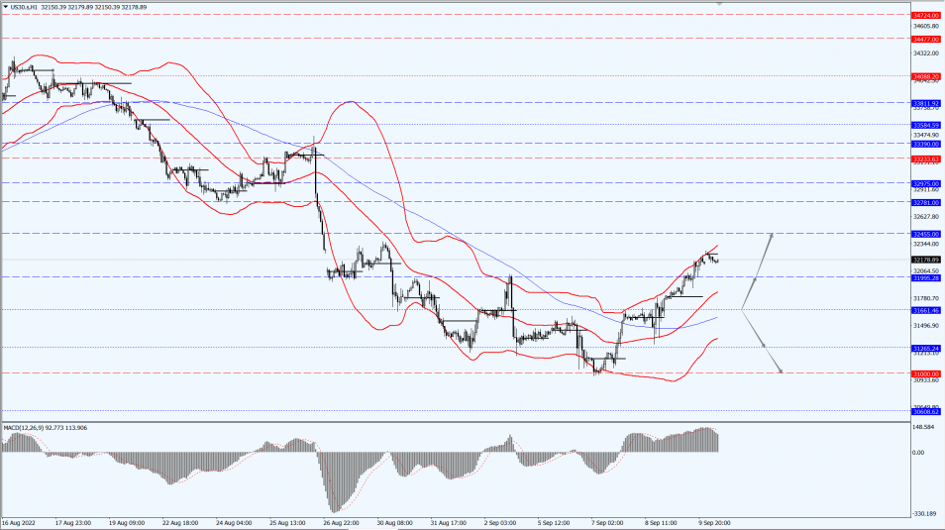
Task: Click the 31661.46 blue level label
Action: [x=925, y=310]
